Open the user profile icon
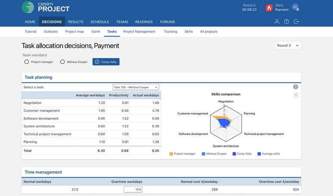The height and width of the screenshot is (196, 333). [x=277, y=22]
